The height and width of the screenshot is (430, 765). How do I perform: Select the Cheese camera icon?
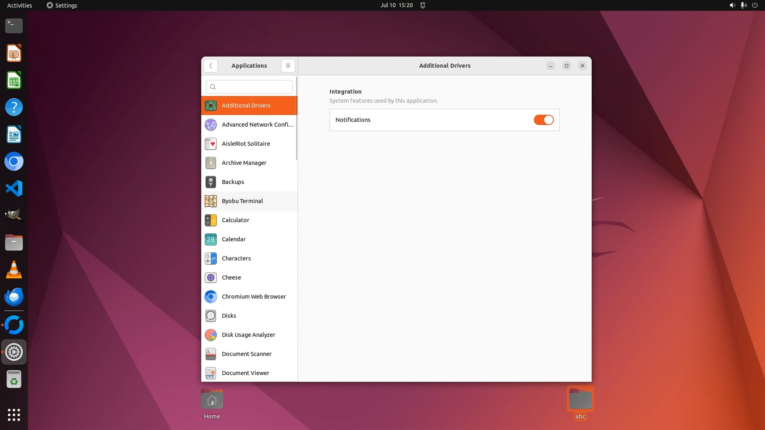[x=210, y=278]
